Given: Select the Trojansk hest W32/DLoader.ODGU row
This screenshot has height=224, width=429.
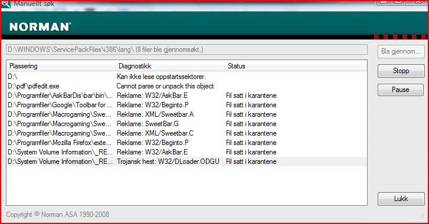Looking at the screenshot, I should click(x=186, y=162).
